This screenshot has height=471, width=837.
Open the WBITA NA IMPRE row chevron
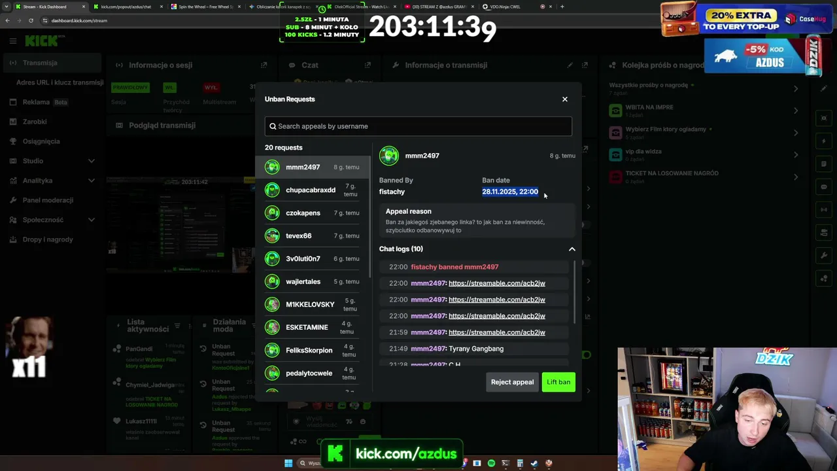(x=796, y=111)
